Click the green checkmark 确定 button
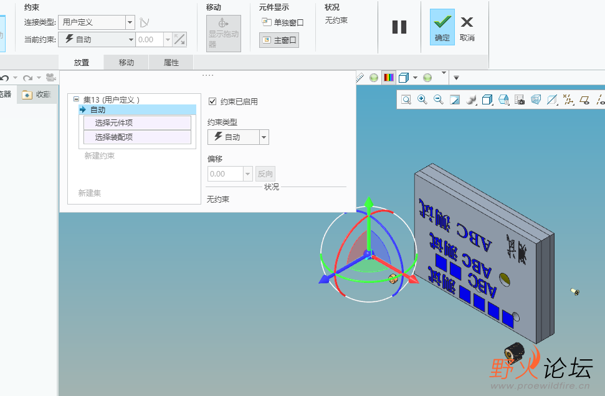 point(442,27)
